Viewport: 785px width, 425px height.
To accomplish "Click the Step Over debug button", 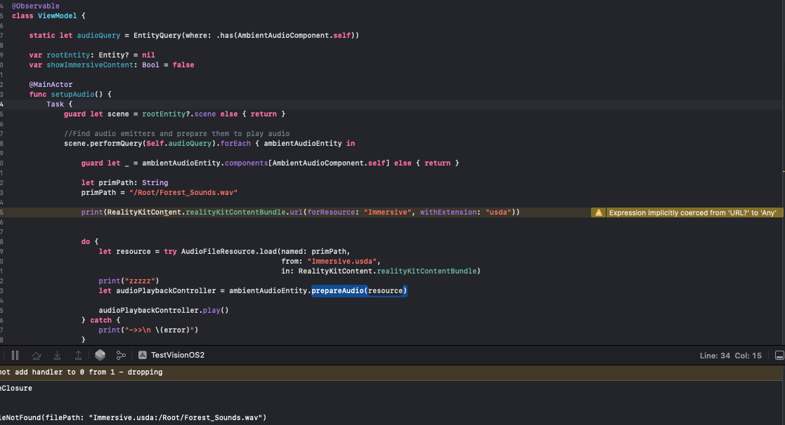I will click(x=37, y=355).
